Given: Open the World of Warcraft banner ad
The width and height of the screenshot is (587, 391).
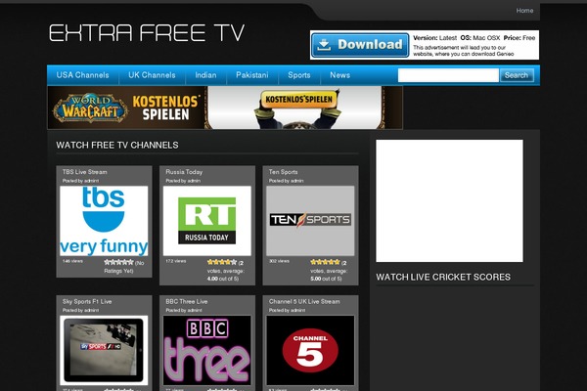Looking at the screenshot, I should (x=225, y=108).
